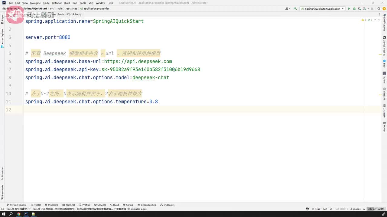This screenshot has width=387, height=217.
Task: Open the Structure tool window
Action: [2, 174]
